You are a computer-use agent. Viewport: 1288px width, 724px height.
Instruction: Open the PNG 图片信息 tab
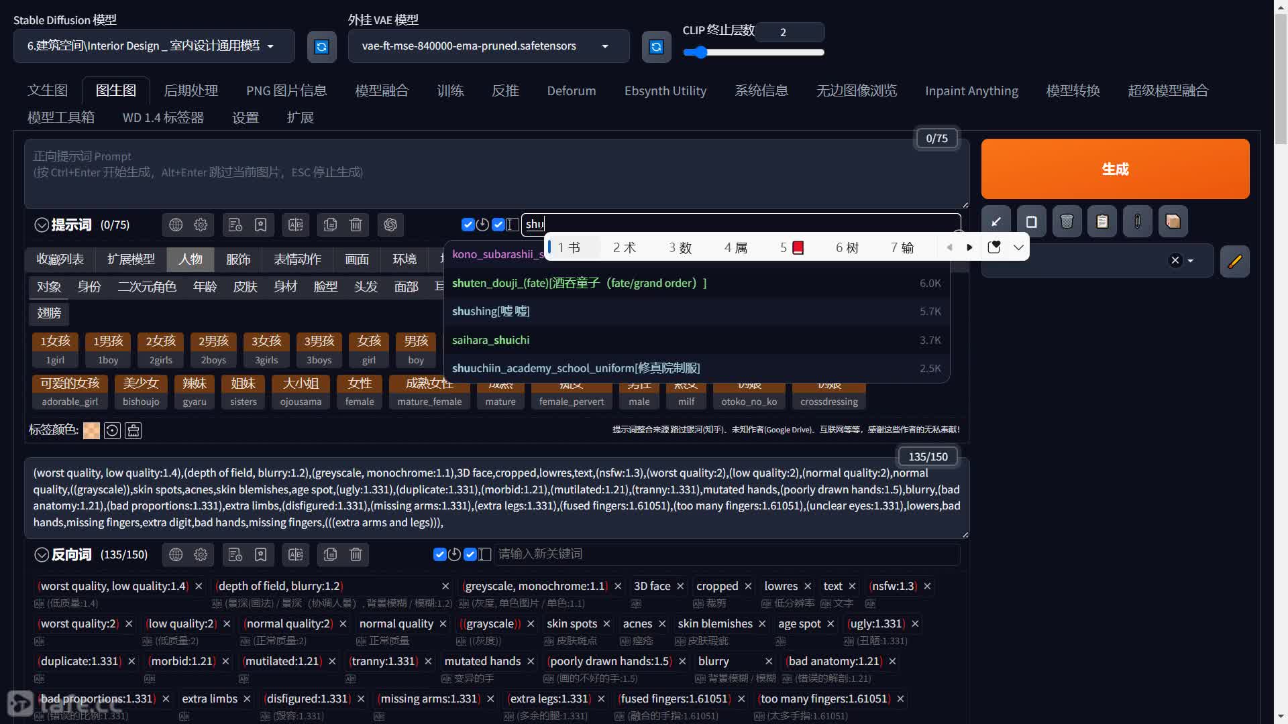click(x=286, y=90)
